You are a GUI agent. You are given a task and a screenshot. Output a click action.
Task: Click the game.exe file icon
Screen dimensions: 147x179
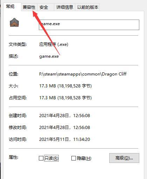tap(14, 22)
